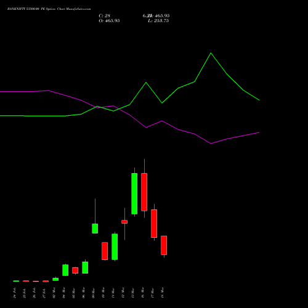Select the red candle above 10 Mar

105,251
